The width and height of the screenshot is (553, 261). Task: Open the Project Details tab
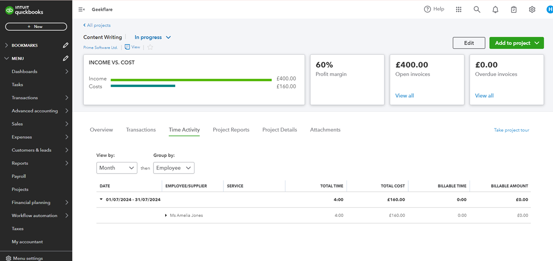(280, 130)
